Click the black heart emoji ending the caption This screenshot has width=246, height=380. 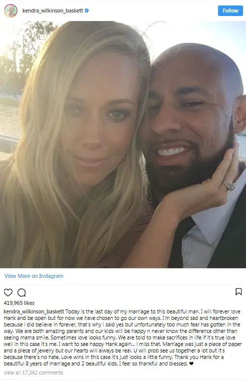pyautogui.click(x=192, y=363)
